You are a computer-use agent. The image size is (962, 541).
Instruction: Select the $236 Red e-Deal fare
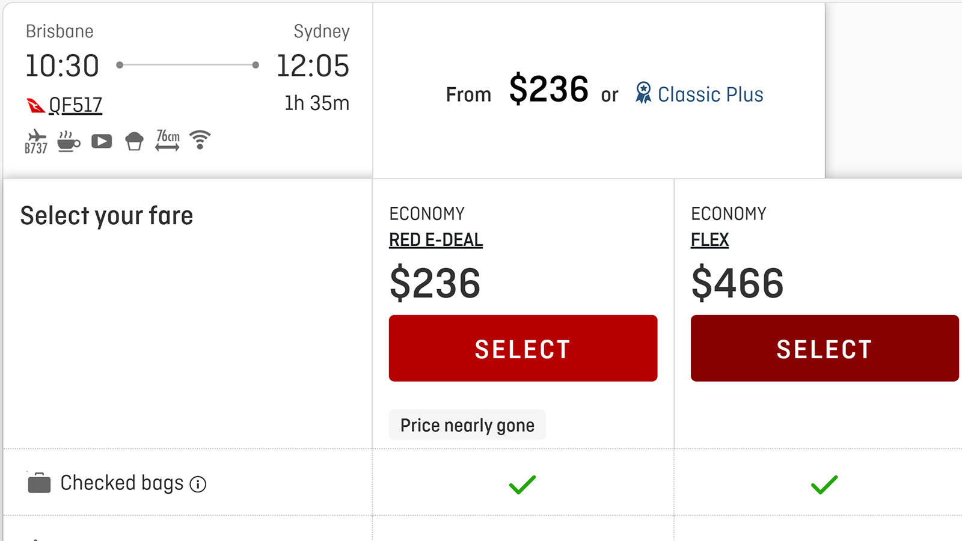point(523,348)
